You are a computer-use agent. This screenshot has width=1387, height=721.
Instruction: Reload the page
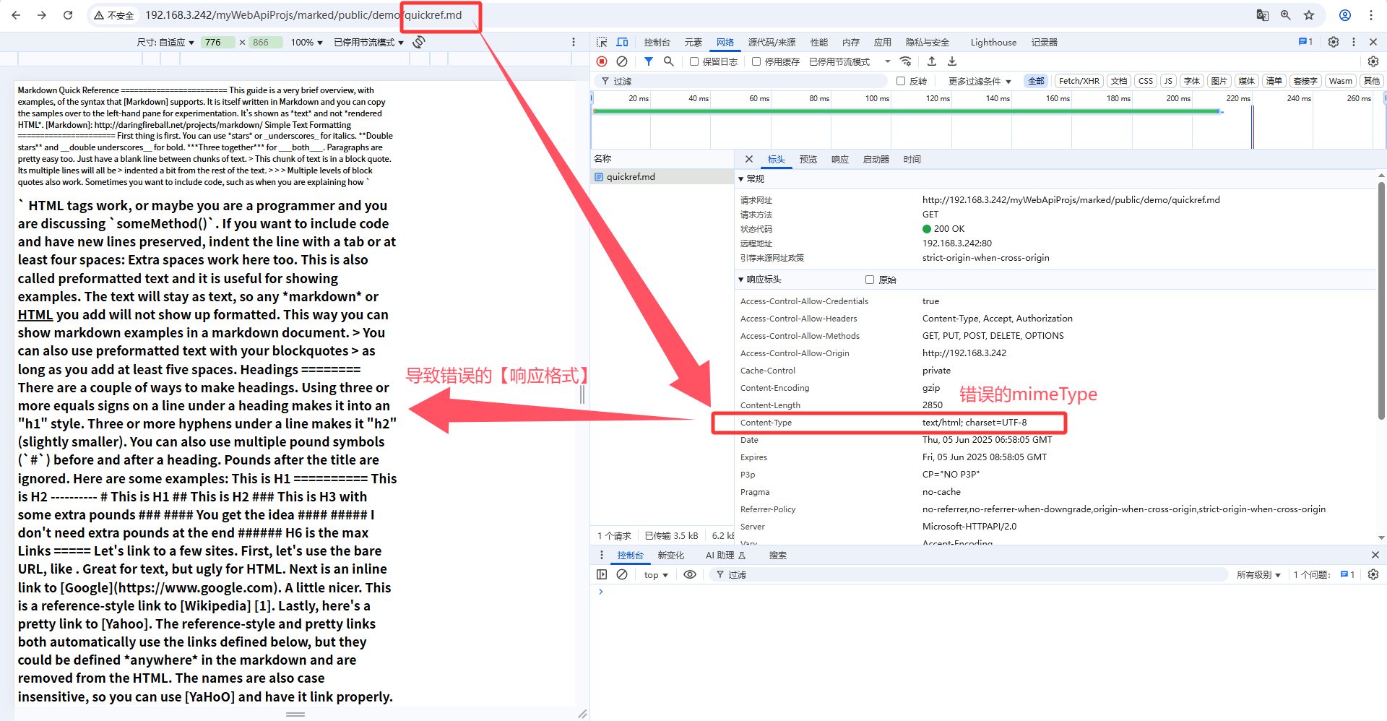(x=68, y=14)
